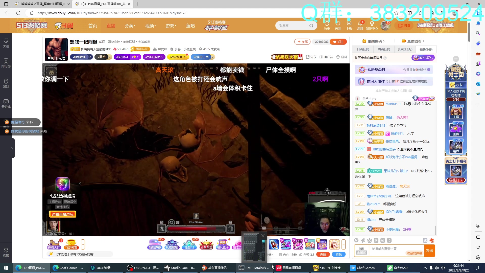Viewport: 485px width, 273px height.
Task: Switch to the 日活跃度 tab
Action: [363, 49]
